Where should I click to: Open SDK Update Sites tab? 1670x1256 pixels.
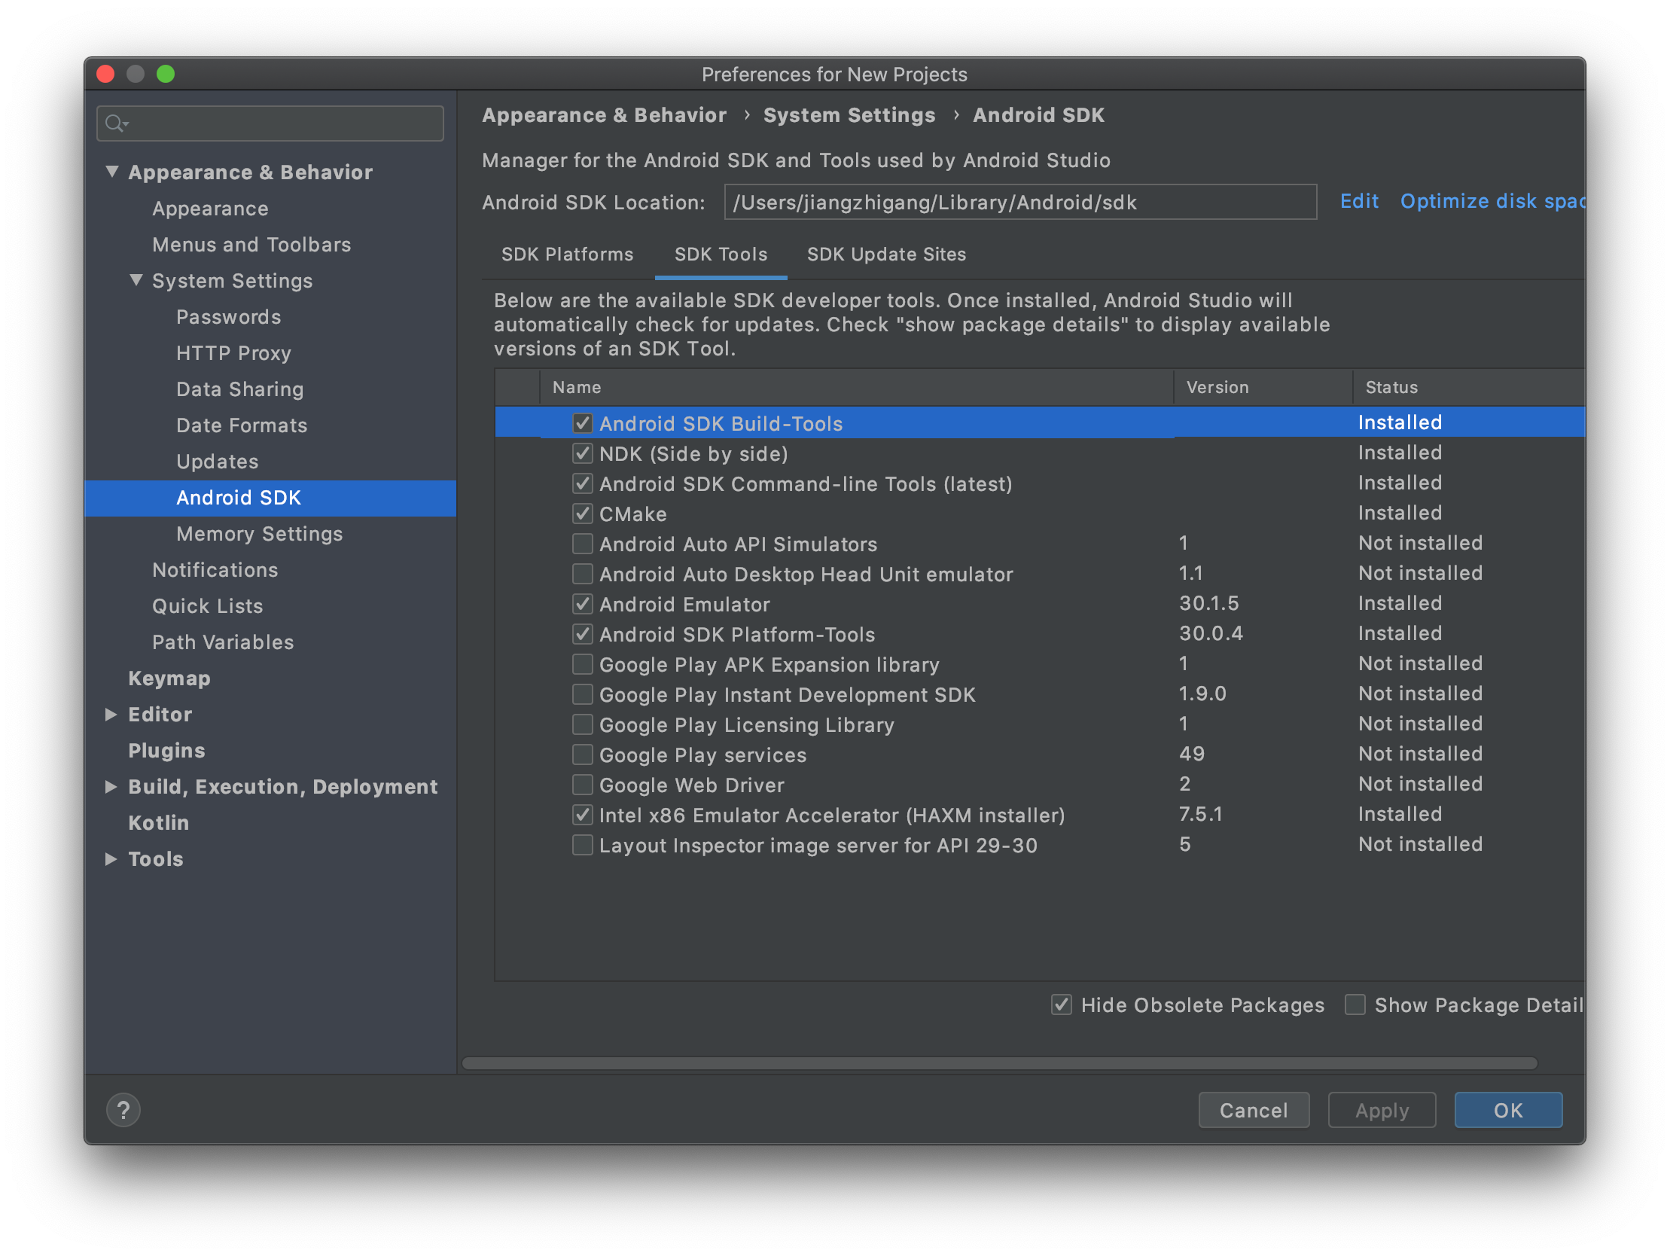click(886, 255)
